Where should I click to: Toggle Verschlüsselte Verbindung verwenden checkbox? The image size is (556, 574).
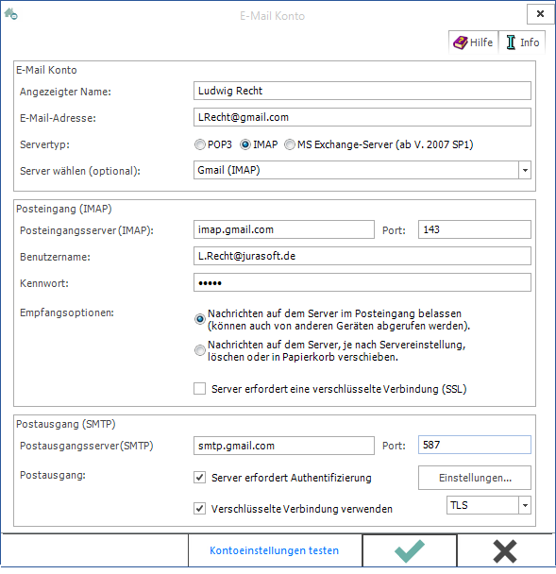pos(199,509)
